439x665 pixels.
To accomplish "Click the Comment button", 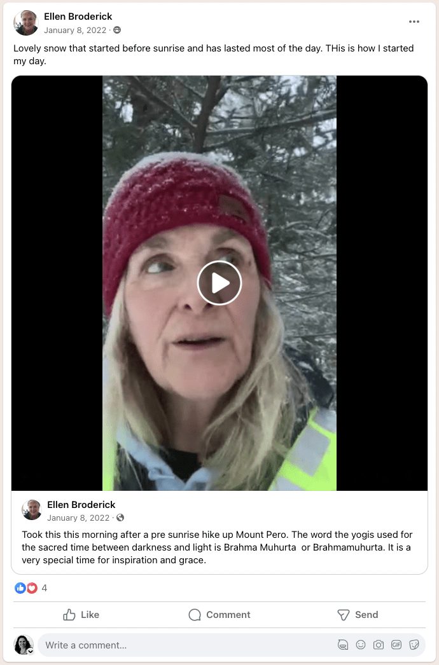I will [219, 615].
